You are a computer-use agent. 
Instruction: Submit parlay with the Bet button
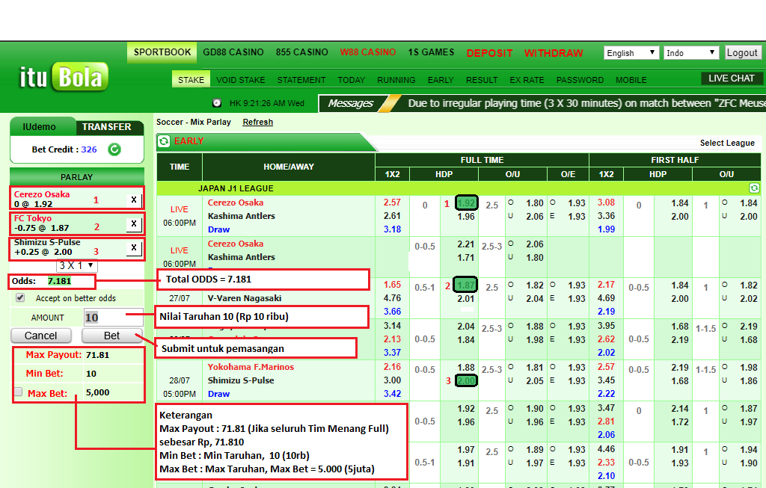point(111,336)
